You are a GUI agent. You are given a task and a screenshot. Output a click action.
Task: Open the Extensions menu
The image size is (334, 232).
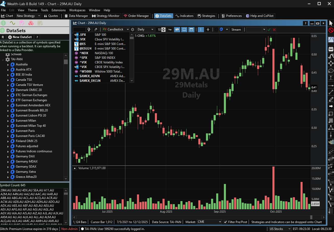tap(59, 10)
